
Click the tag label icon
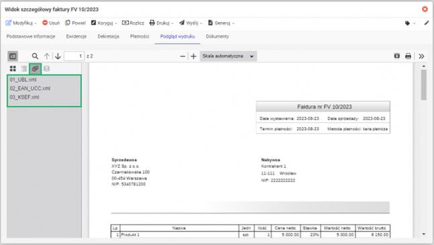click(407, 23)
